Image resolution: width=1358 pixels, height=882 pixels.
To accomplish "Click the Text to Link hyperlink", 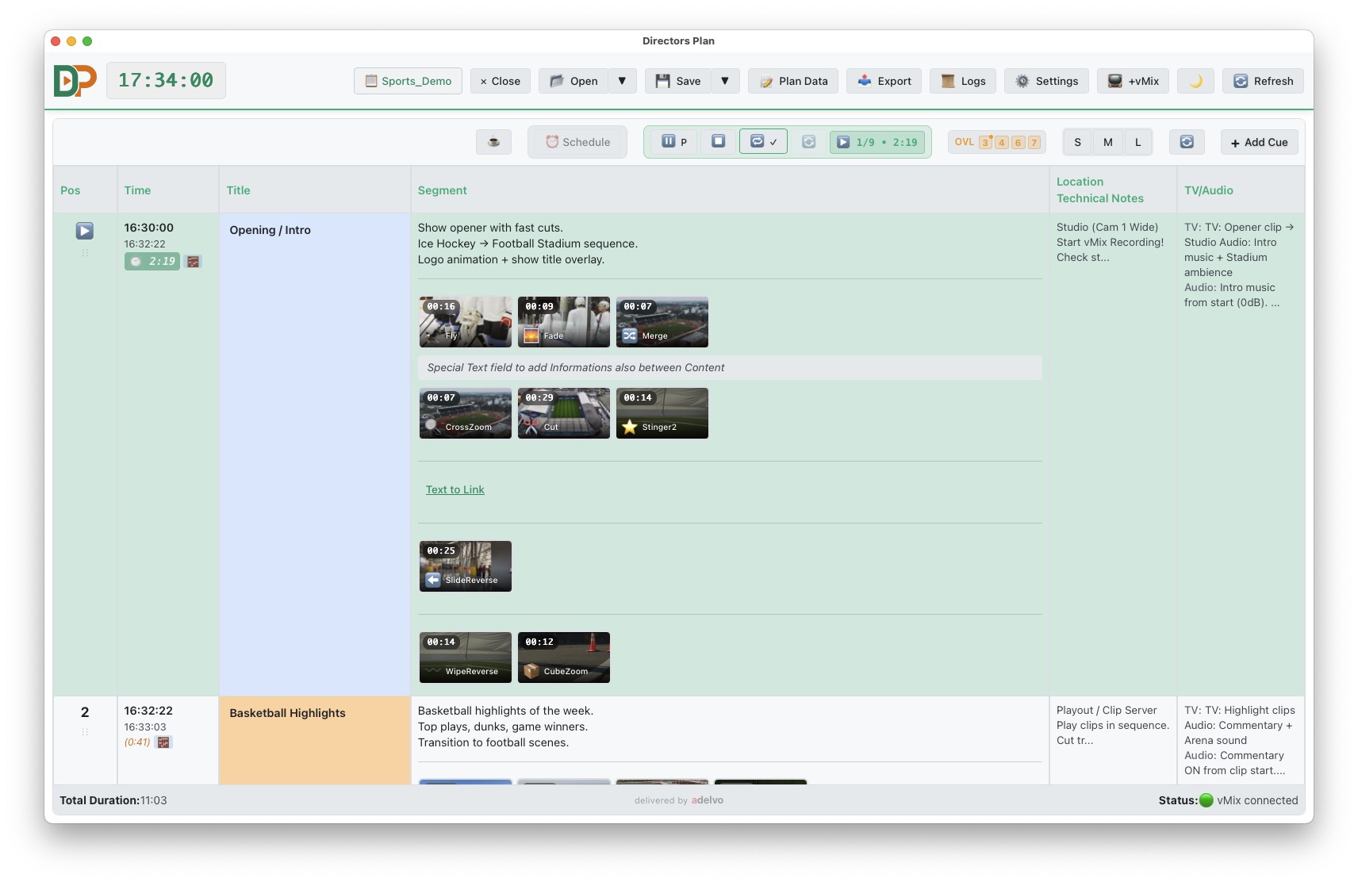I will (455, 489).
